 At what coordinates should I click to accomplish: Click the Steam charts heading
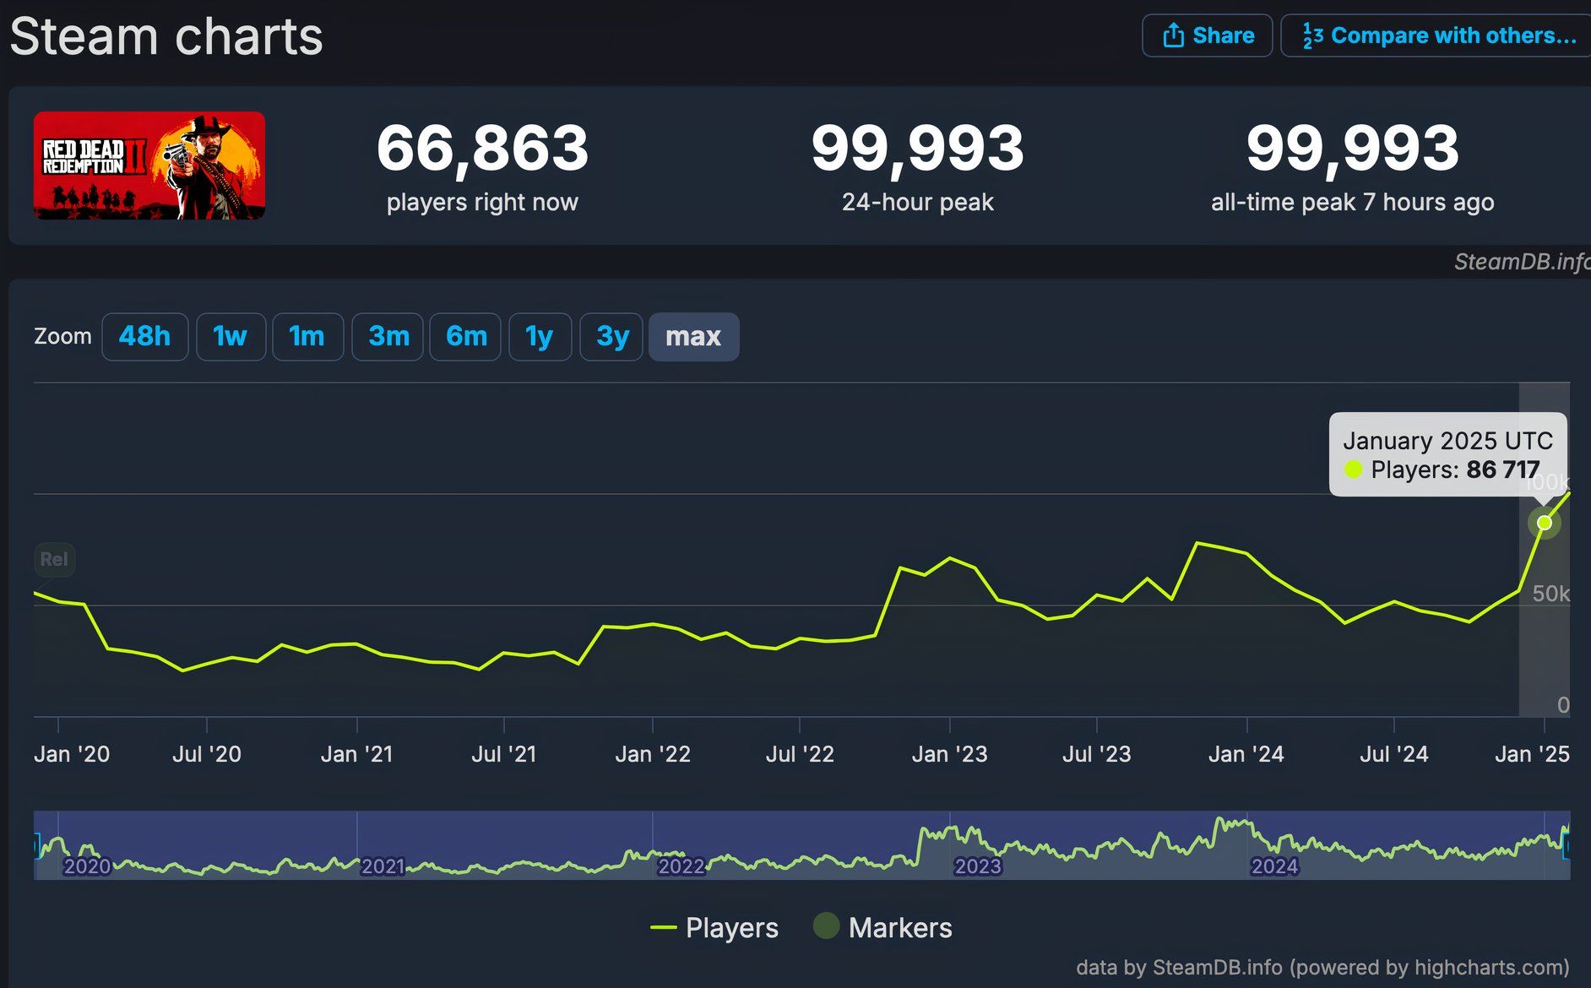(166, 36)
